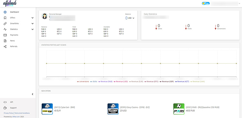Click the Cyber.bet offer logo
This screenshot has height=118, width=242.
47,109
